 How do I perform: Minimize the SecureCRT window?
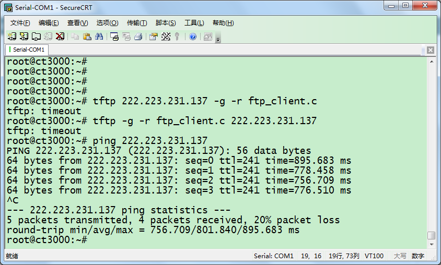point(391,6)
